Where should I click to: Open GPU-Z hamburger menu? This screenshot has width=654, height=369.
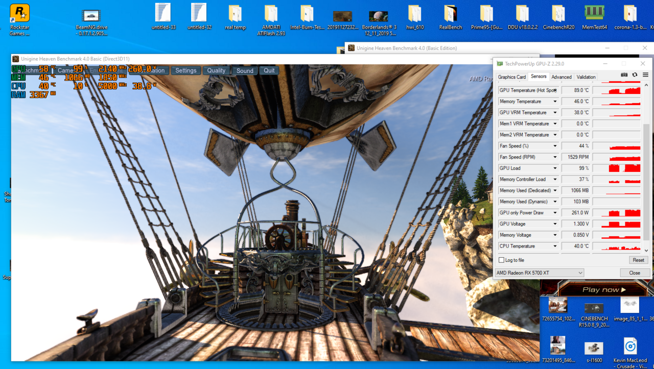pyautogui.click(x=645, y=75)
